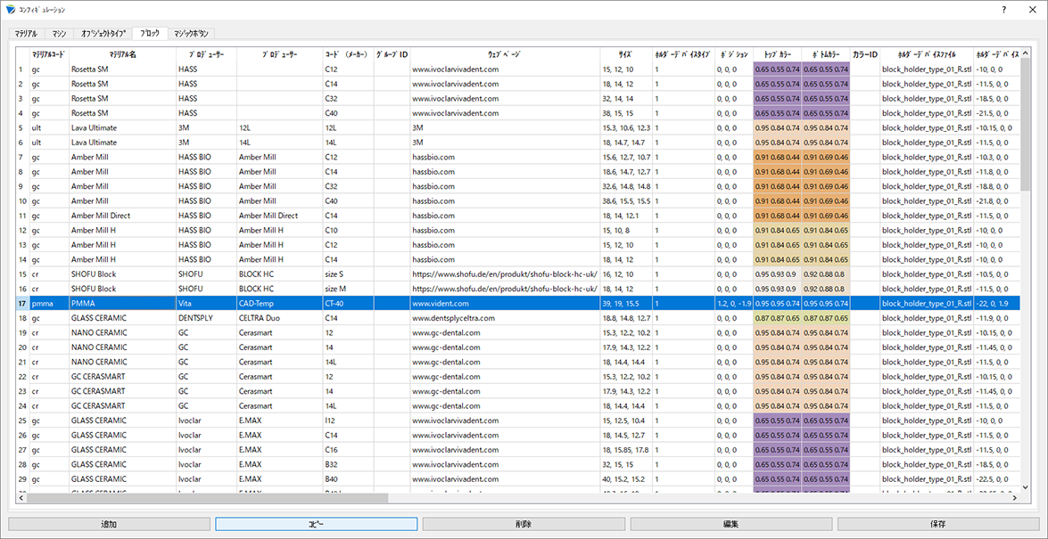
Task: Select the '40, 15.2, 15.2' size cell
Action: coord(626,480)
